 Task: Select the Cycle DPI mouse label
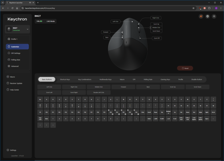pos(157,38)
